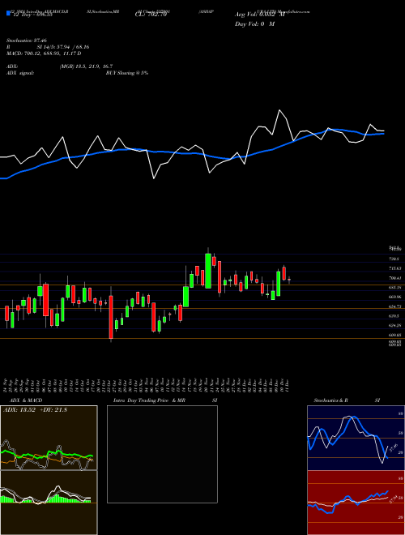Select the 12 Day = 696.55 label

tap(32, 15)
